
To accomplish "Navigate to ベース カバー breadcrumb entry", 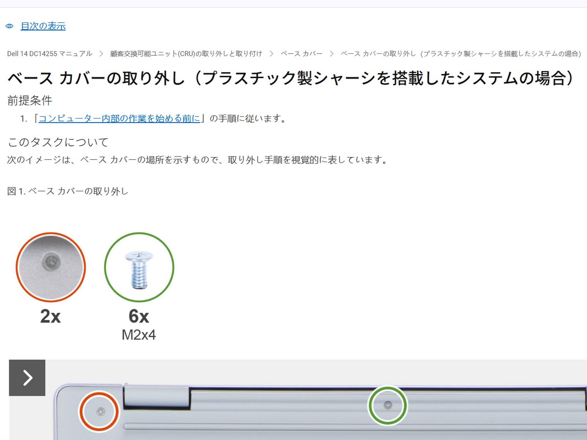I will pos(302,53).
